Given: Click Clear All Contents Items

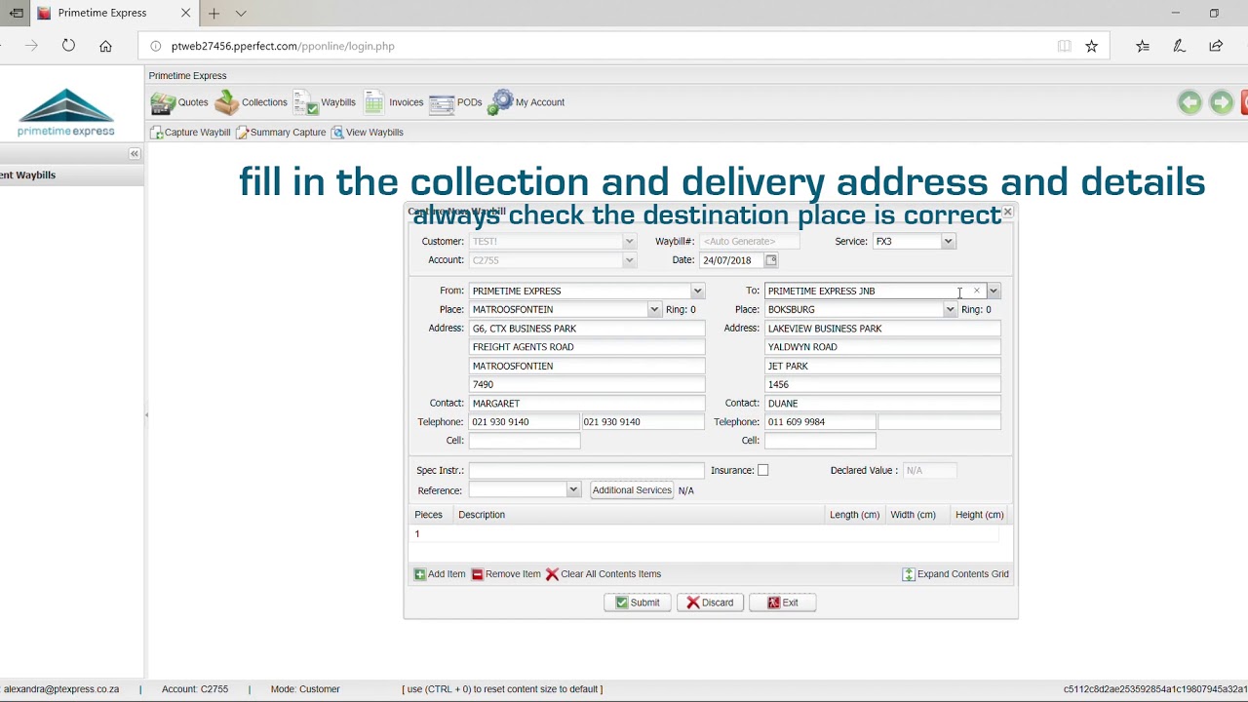Looking at the screenshot, I should tap(604, 574).
